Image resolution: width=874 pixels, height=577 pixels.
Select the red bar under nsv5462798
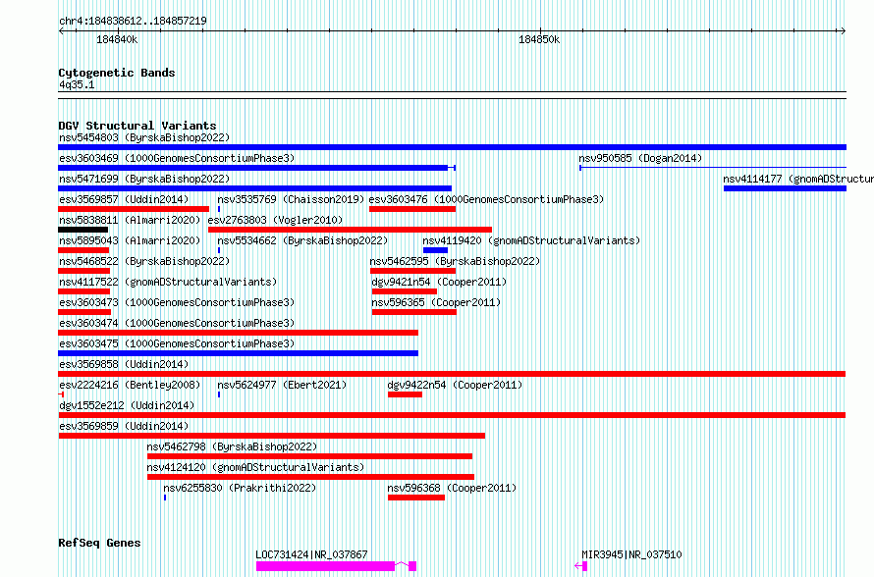click(310, 456)
